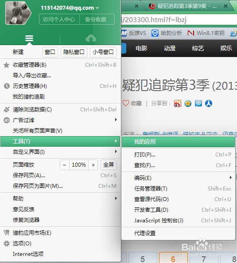Select the hamburger menu tab icon
The height and width of the screenshot is (263, 237).
pyautogui.click(x=29, y=38)
